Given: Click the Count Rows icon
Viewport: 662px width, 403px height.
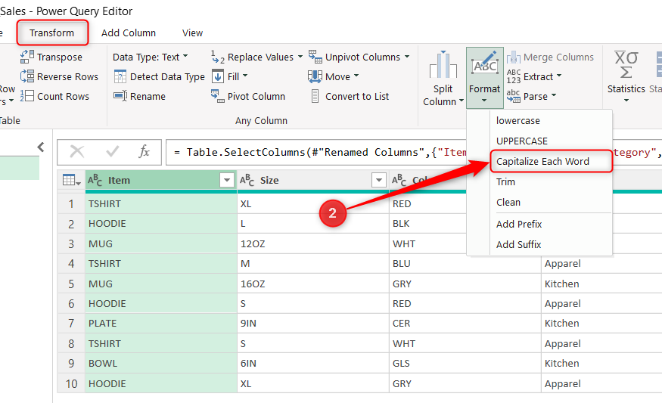Looking at the screenshot, I should coord(27,96).
